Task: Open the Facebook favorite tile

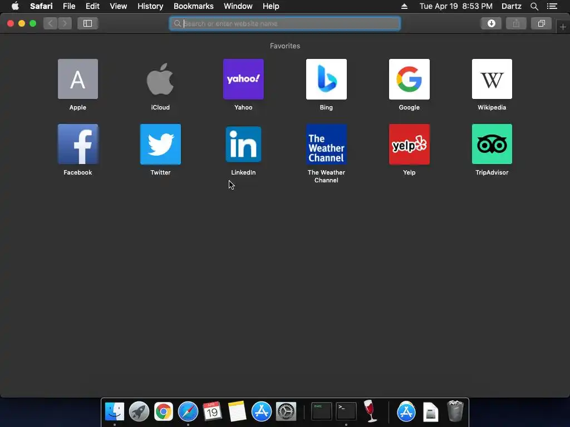Action: (78, 144)
